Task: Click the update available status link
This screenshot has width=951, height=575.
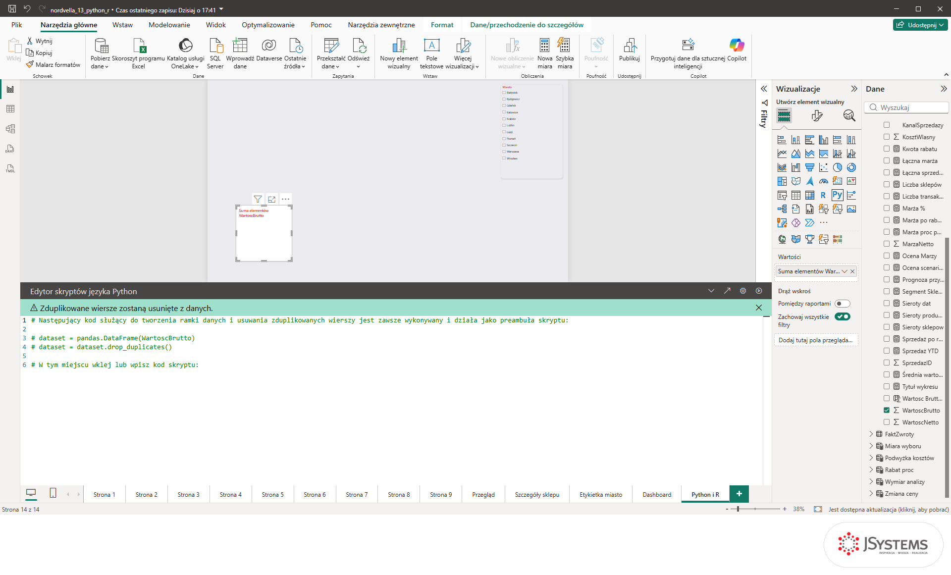Action: coord(889,509)
